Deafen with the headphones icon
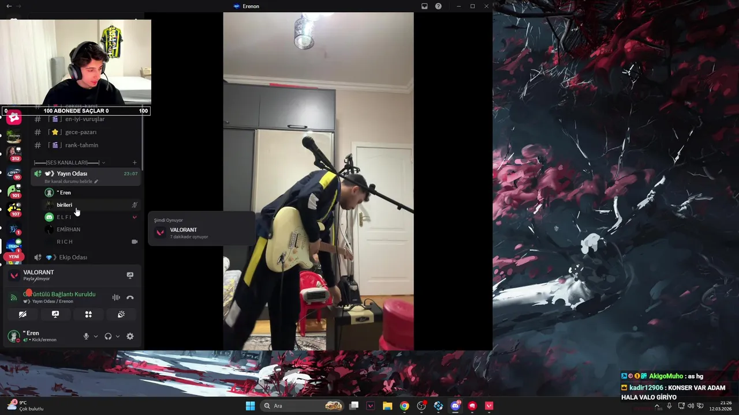The height and width of the screenshot is (415, 739). 108,336
